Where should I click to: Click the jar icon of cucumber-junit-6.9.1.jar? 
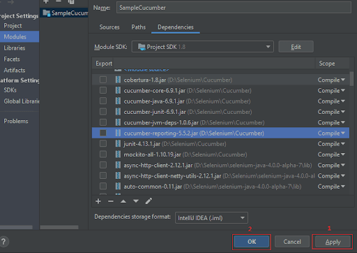[x=118, y=112]
